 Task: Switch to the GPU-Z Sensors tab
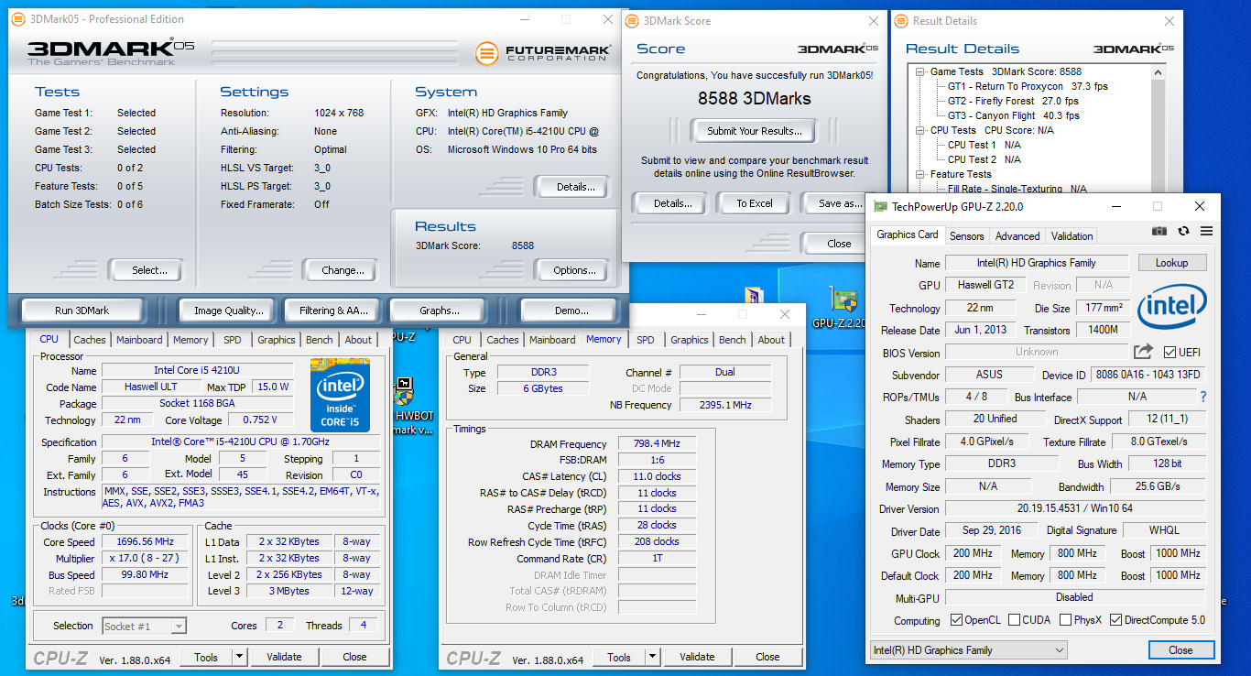click(x=966, y=235)
